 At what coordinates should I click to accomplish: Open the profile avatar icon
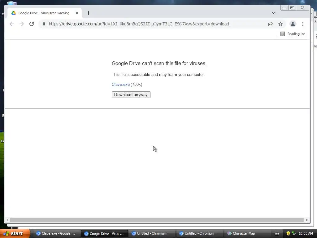pyautogui.click(x=293, y=24)
